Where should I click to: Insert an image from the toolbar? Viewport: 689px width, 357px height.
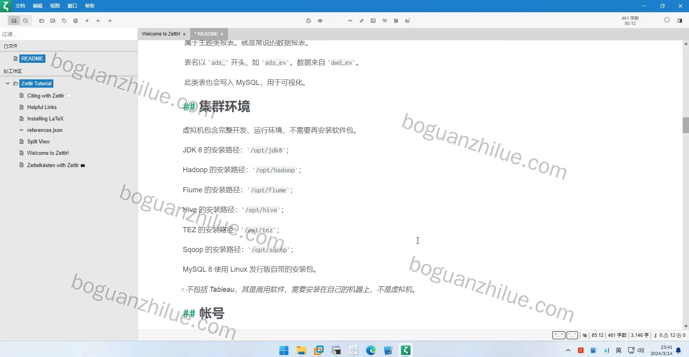373,21
